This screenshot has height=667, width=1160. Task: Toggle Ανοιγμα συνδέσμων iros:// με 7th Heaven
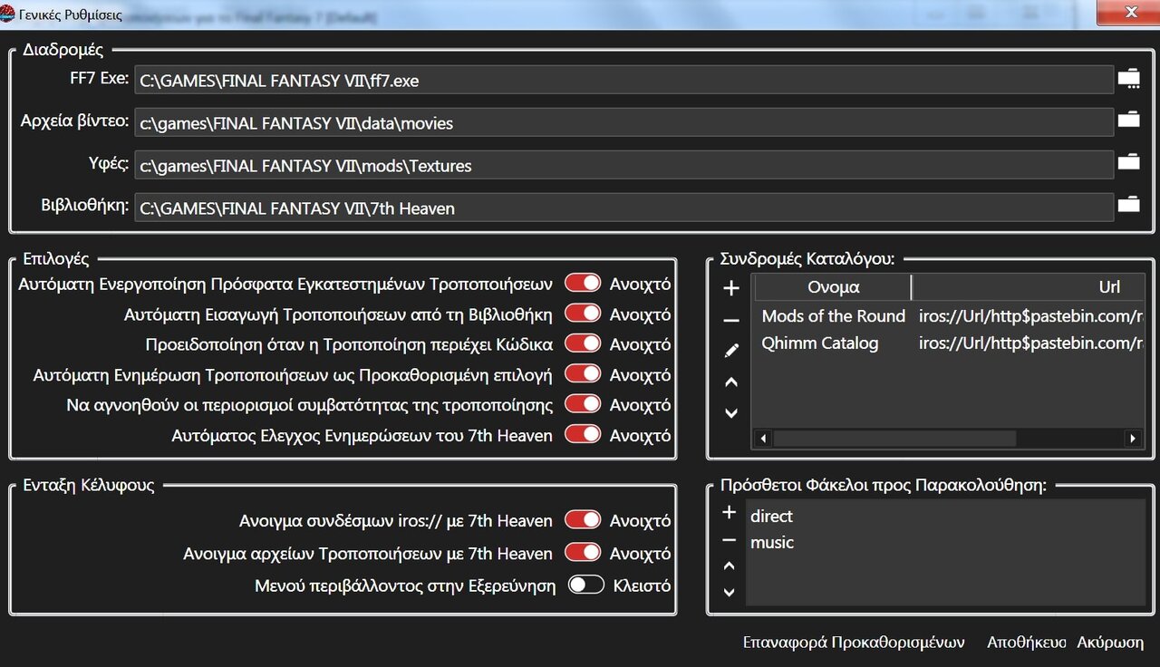[583, 520]
